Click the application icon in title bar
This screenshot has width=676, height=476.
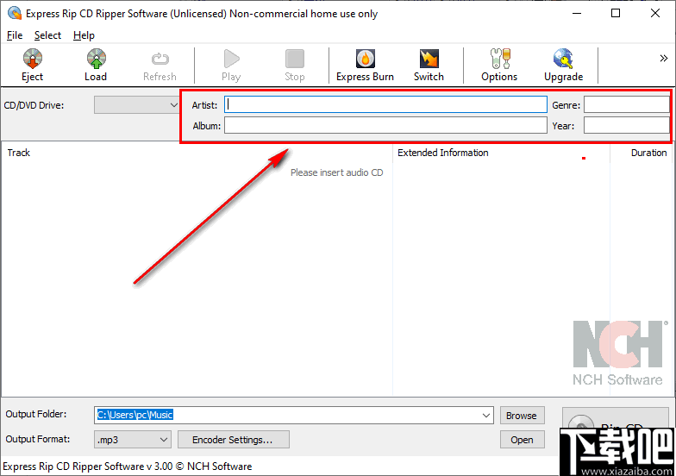click(x=14, y=14)
